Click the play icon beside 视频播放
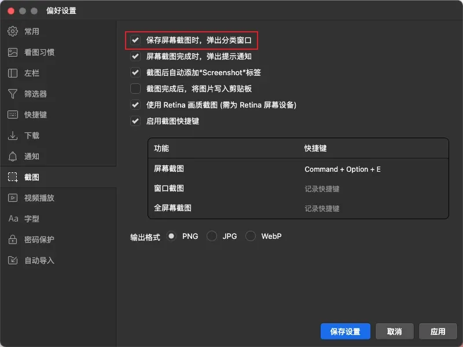Screen dimensions: 463x347 coord(12,198)
